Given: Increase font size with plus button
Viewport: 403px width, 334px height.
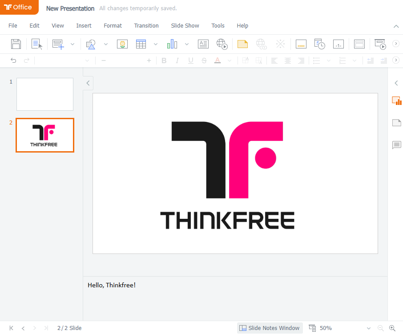Looking at the screenshot, I should point(149,60).
